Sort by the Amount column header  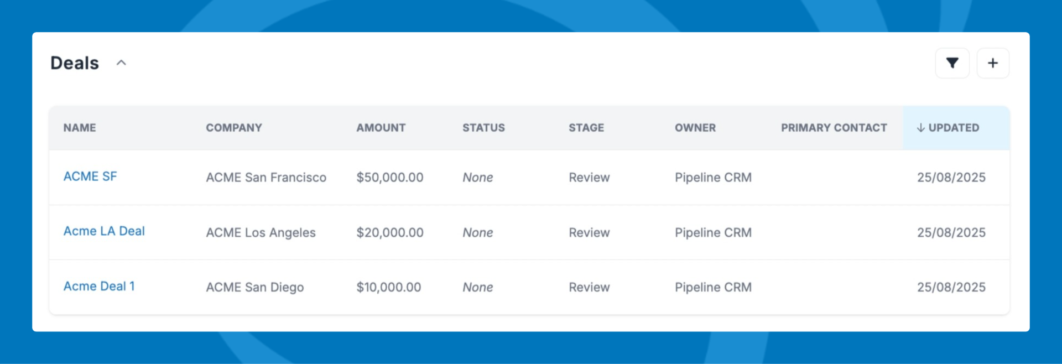click(381, 128)
